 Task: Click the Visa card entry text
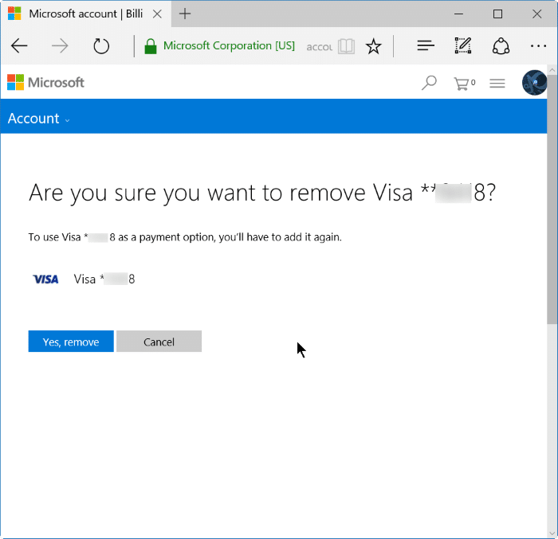click(x=104, y=279)
